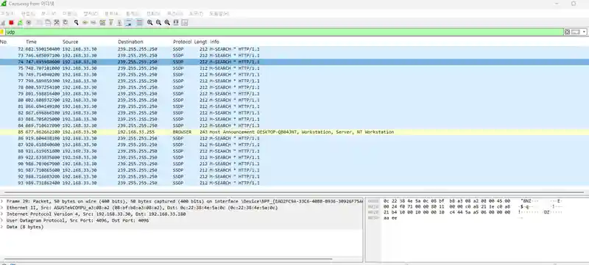Open the 보기(V) View menu

[49, 13]
